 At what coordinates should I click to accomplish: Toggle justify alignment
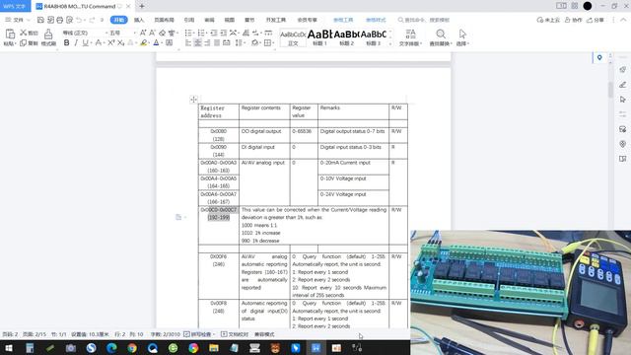point(217,42)
